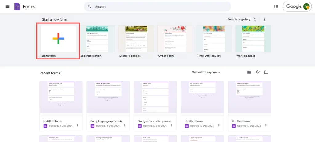Click the form icon beside Opened 29 Dec 2024
This screenshot has width=315, height=142.
tap(140, 126)
